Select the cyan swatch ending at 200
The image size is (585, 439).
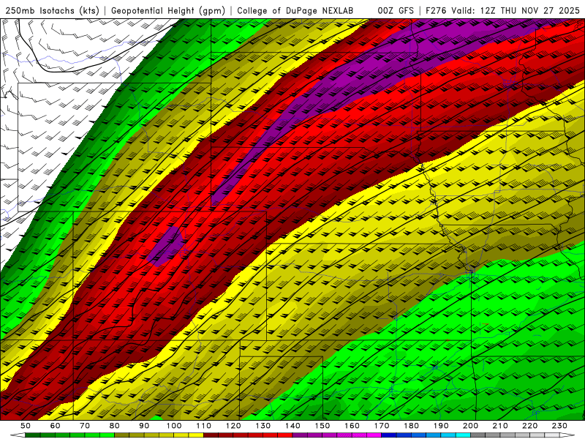tap(463, 435)
